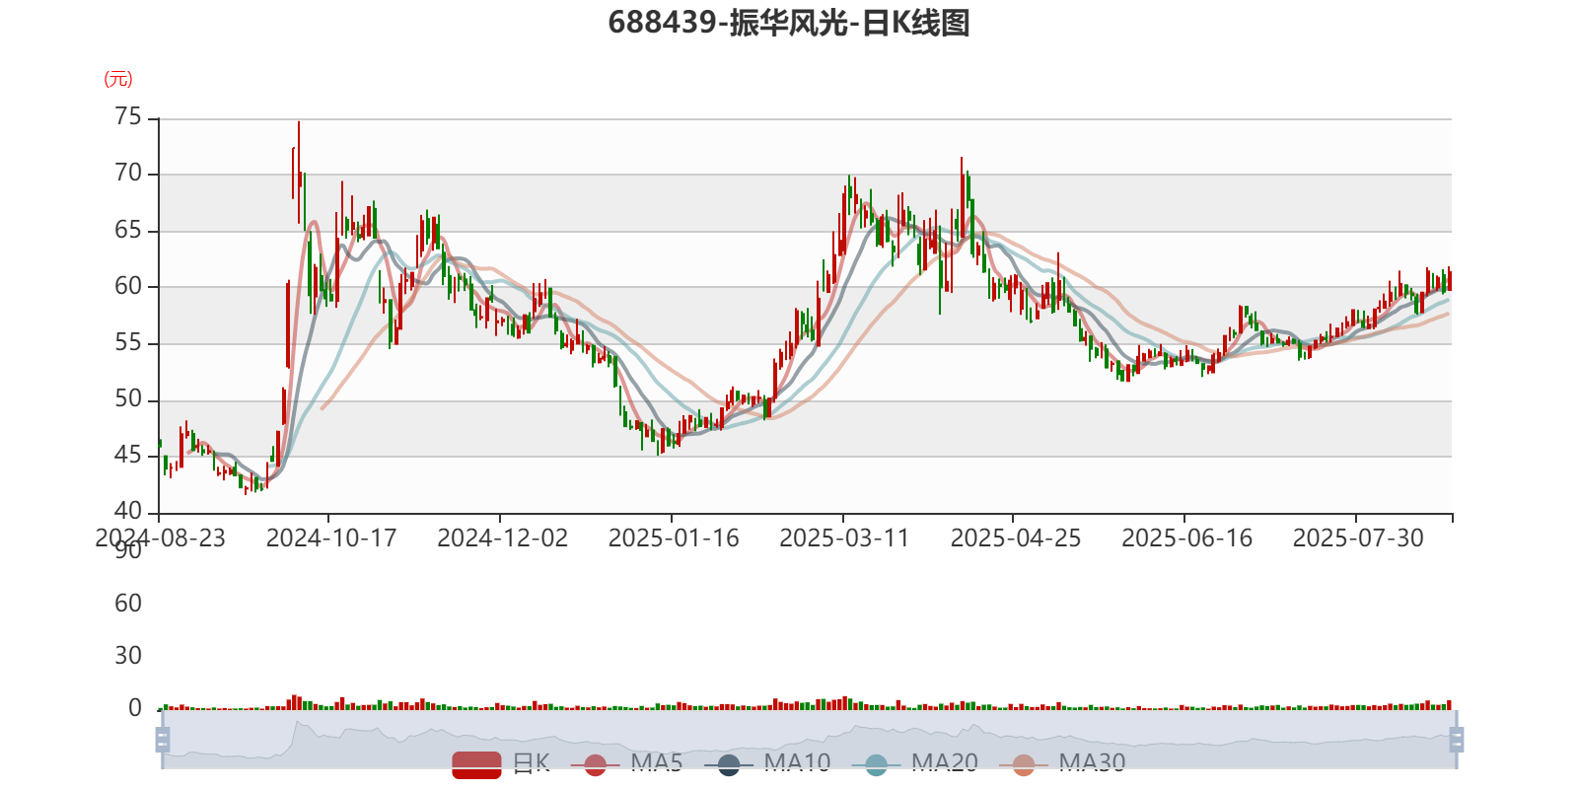
Task: Click the April 2025 peak candlestick near 71
Action: [x=962, y=197]
